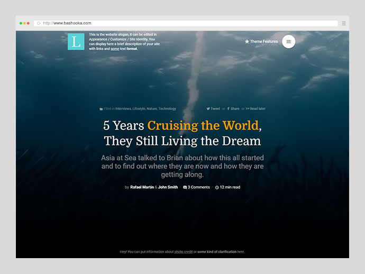Click the Read later link
This screenshot has height=274, width=365.
[258, 109]
